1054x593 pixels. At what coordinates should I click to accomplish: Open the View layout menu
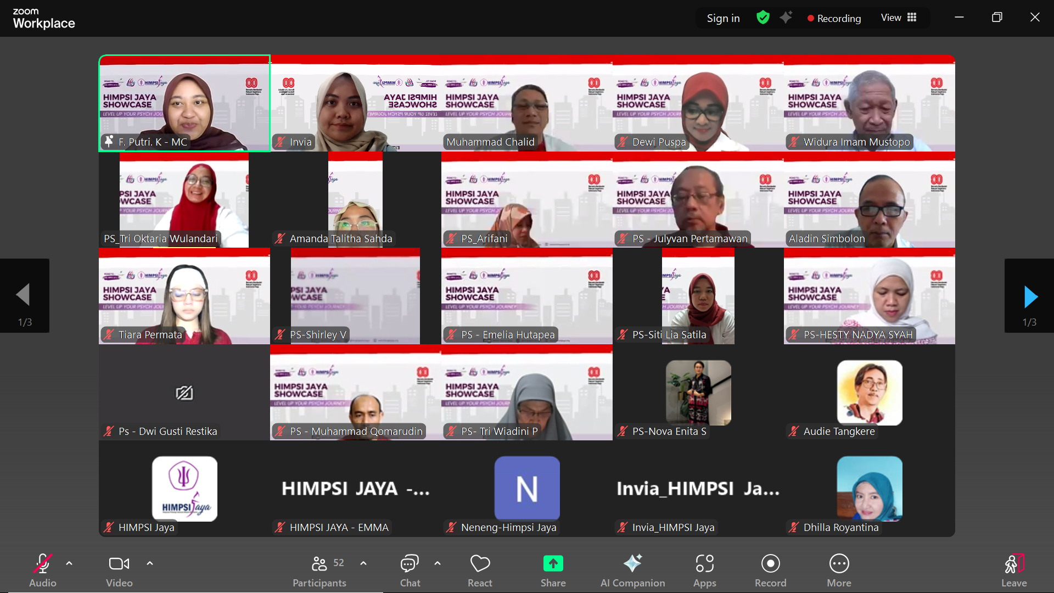(899, 18)
